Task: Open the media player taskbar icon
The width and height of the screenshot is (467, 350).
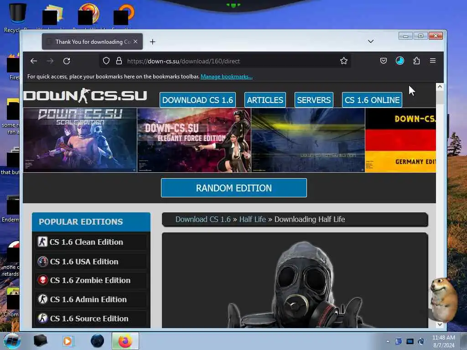Action: coord(67,341)
